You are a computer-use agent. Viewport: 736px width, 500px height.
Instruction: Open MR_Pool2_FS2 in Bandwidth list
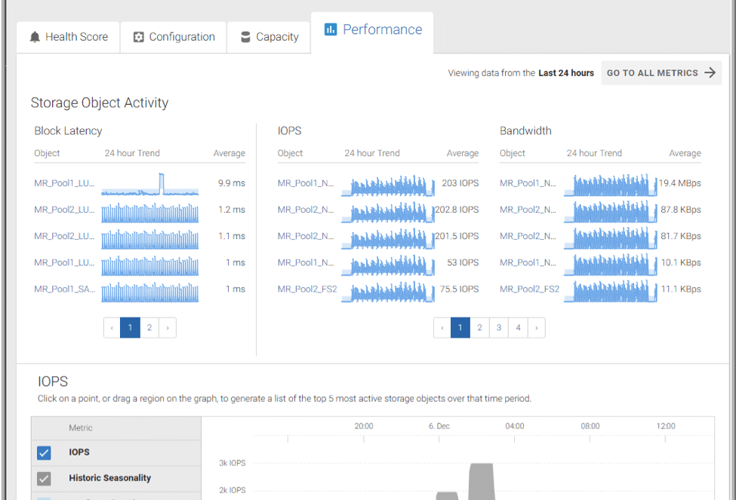point(529,289)
